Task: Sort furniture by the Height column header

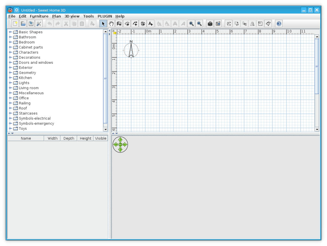Action: (x=85, y=138)
